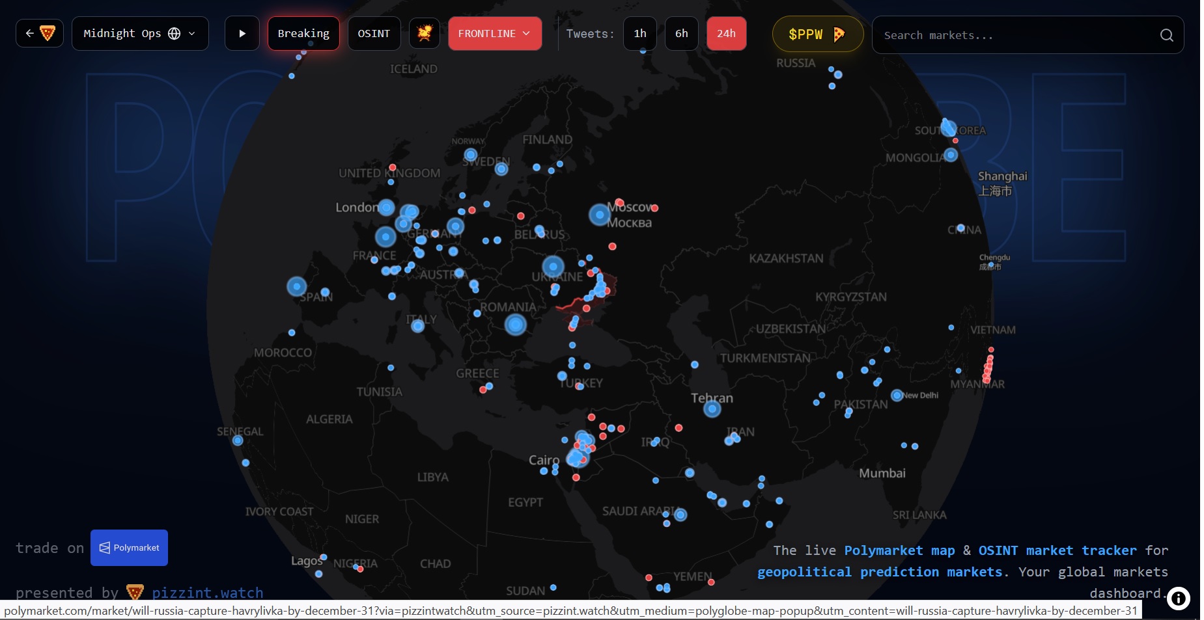Toggle the Breaking filter
The height and width of the screenshot is (620, 1204).
(303, 34)
